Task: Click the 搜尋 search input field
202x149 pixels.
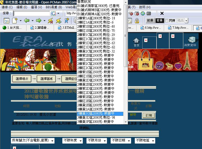Action: pyautogui.click(x=32, y=13)
